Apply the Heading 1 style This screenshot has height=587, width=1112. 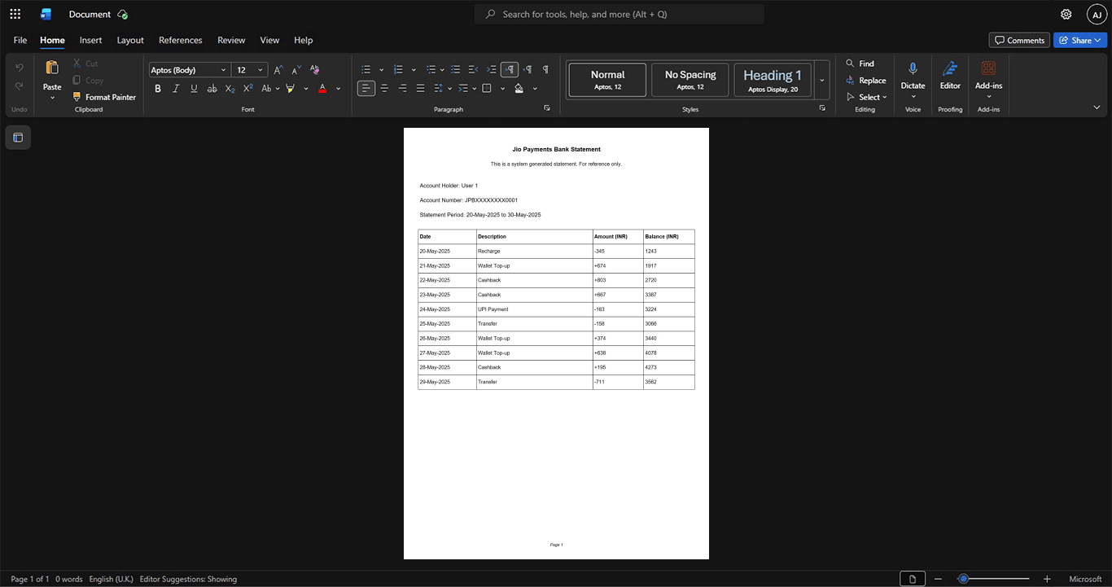pos(773,81)
